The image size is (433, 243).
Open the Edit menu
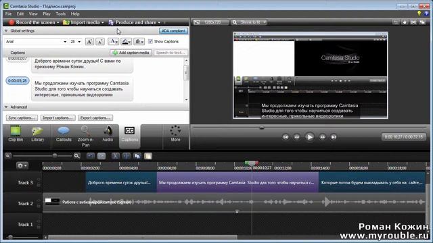(x=20, y=13)
